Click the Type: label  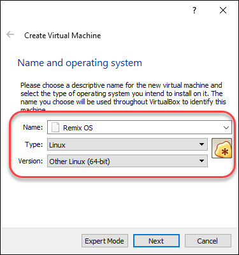point(34,144)
